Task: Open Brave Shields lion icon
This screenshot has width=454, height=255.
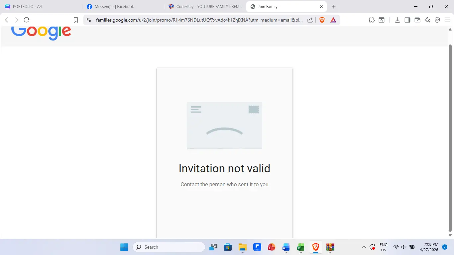Action: (x=322, y=20)
